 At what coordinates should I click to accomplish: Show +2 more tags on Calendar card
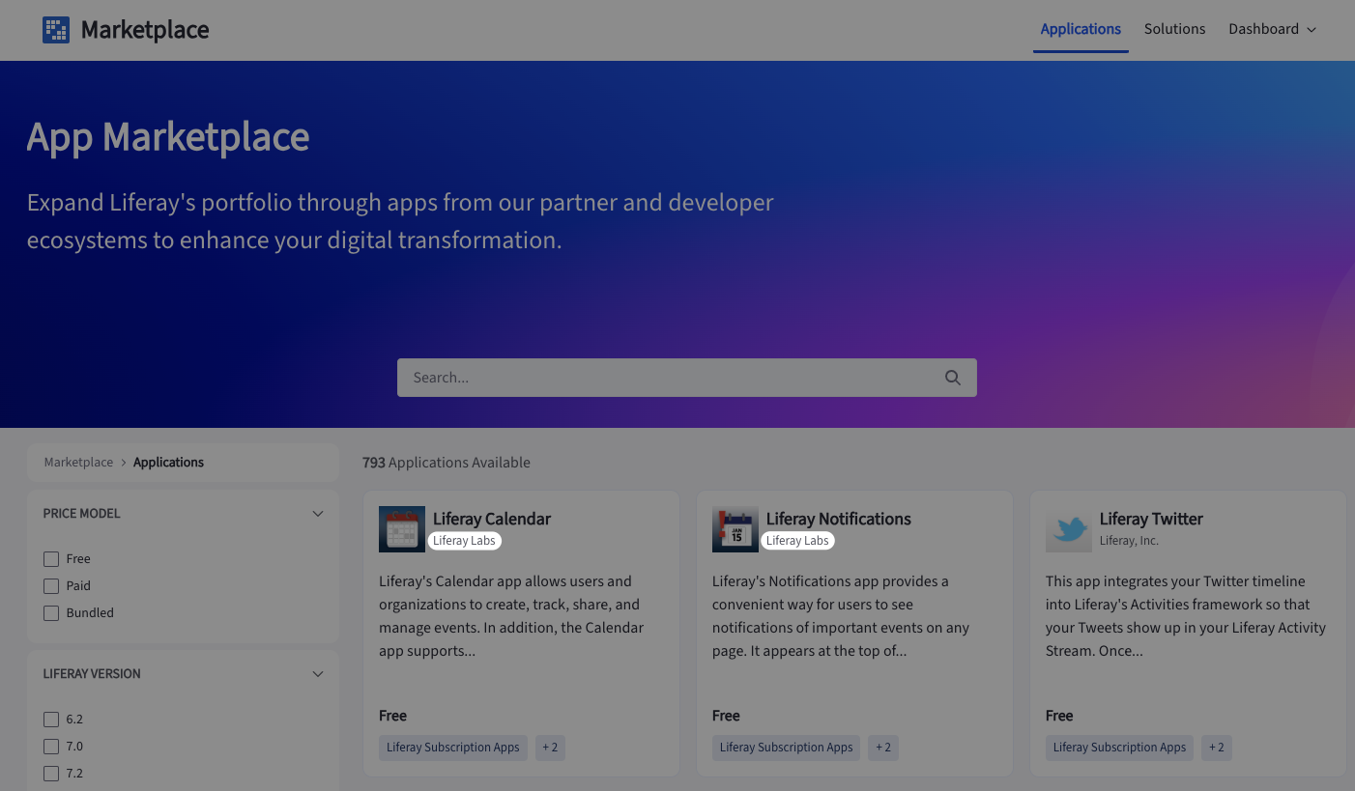click(x=550, y=748)
